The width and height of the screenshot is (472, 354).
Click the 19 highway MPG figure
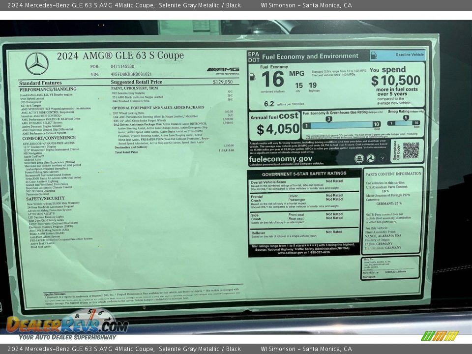point(313,86)
